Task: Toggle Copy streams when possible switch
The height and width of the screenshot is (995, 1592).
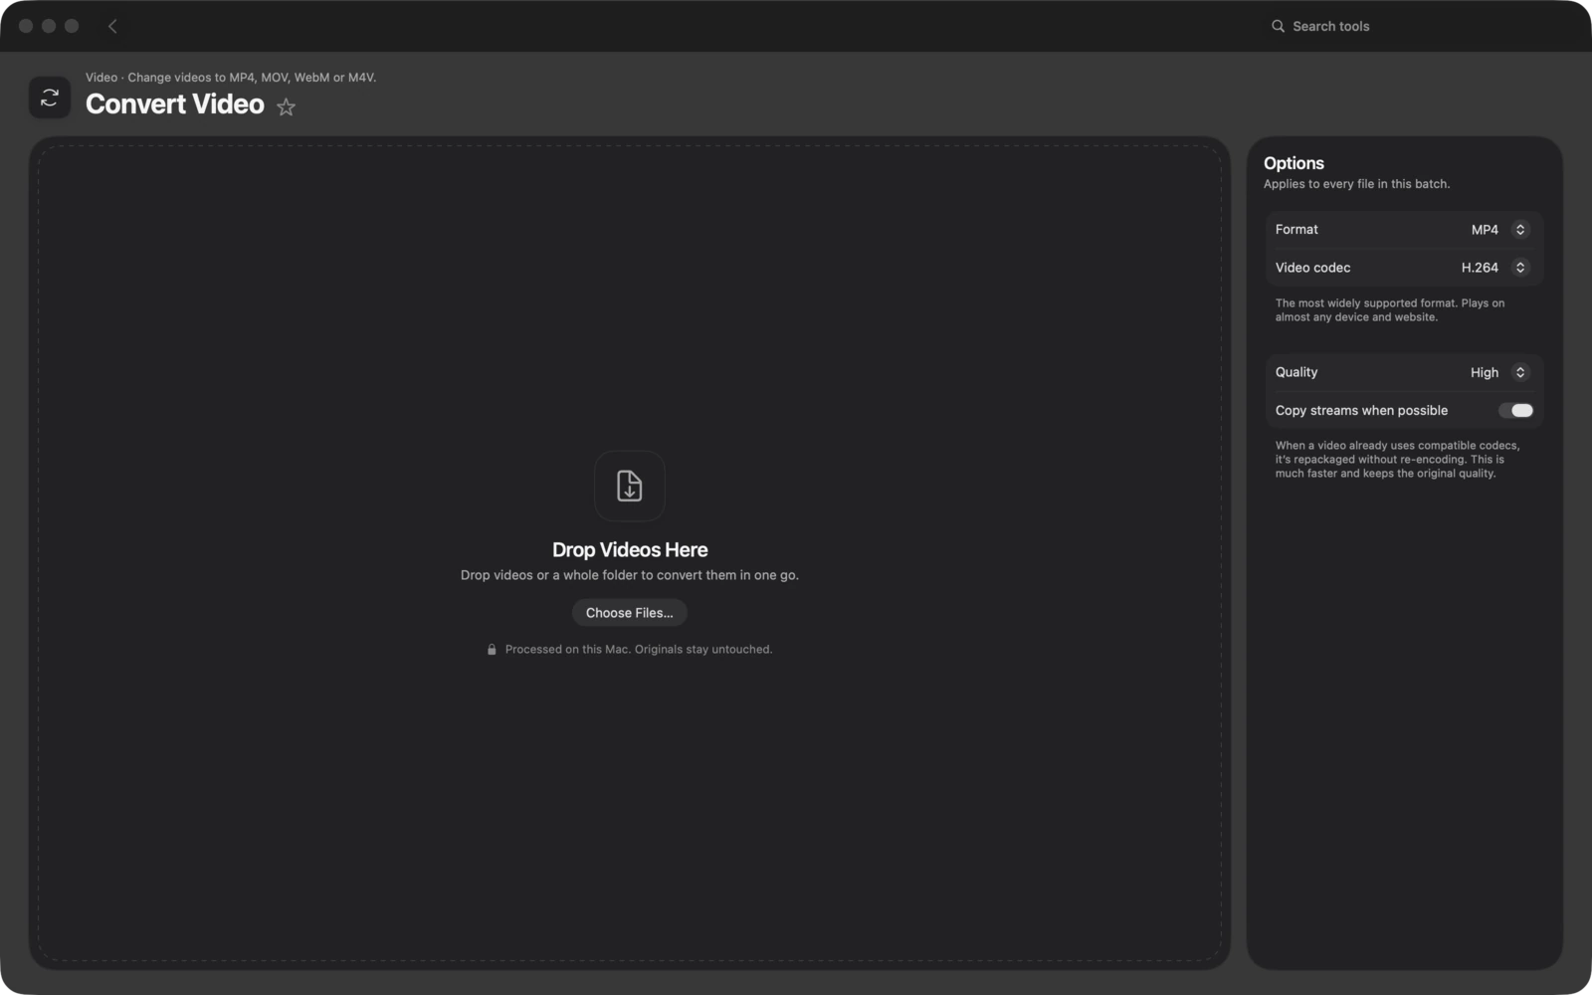Action: (x=1515, y=410)
